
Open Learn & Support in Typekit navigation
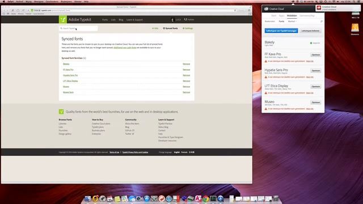[134, 20]
